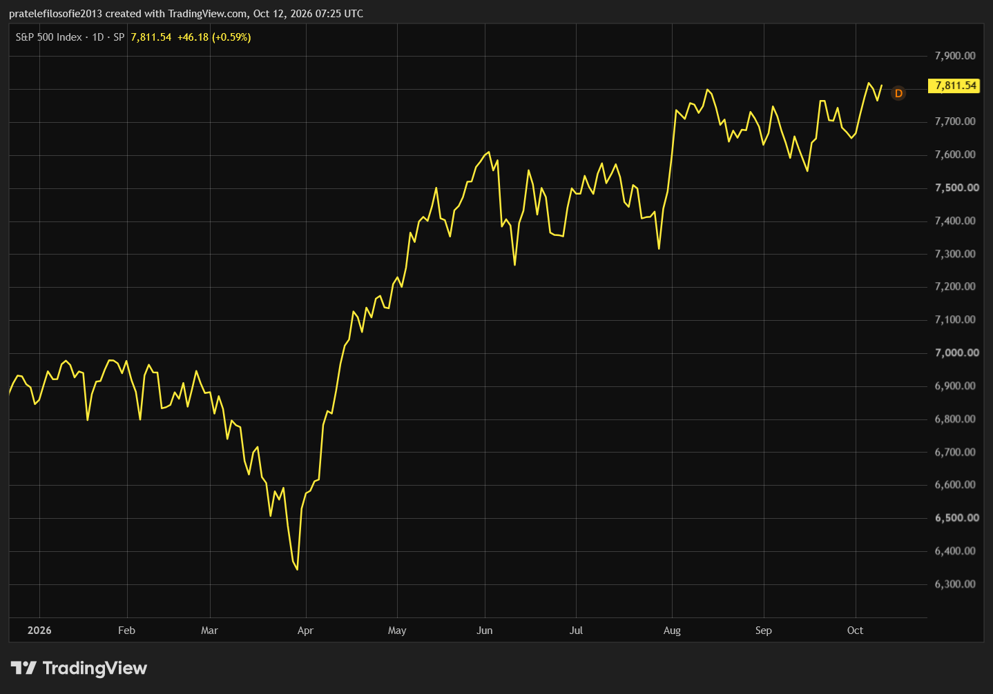Click the 6,600.00 price axis label
Screen dimensions: 993x694
click(955, 484)
